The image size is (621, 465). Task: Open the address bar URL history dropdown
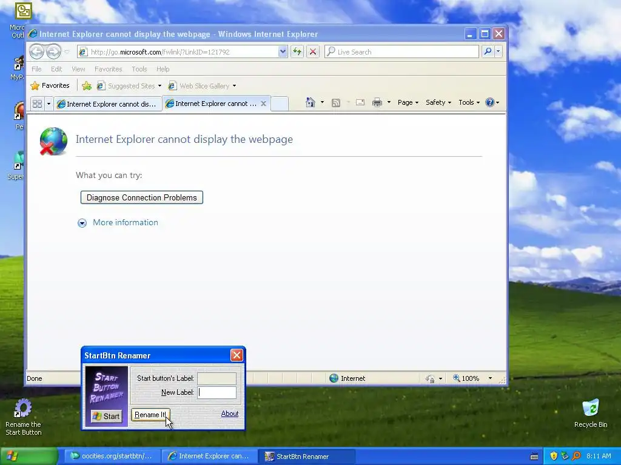click(283, 51)
